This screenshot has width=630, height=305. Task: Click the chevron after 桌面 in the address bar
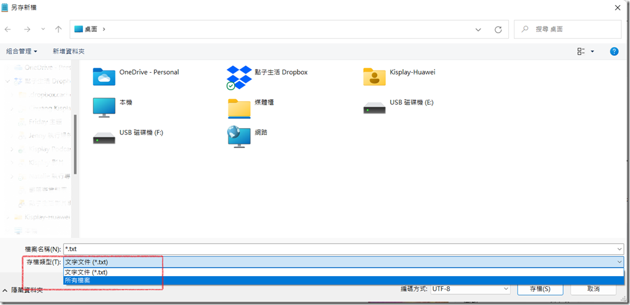click(x=104, y=29)
